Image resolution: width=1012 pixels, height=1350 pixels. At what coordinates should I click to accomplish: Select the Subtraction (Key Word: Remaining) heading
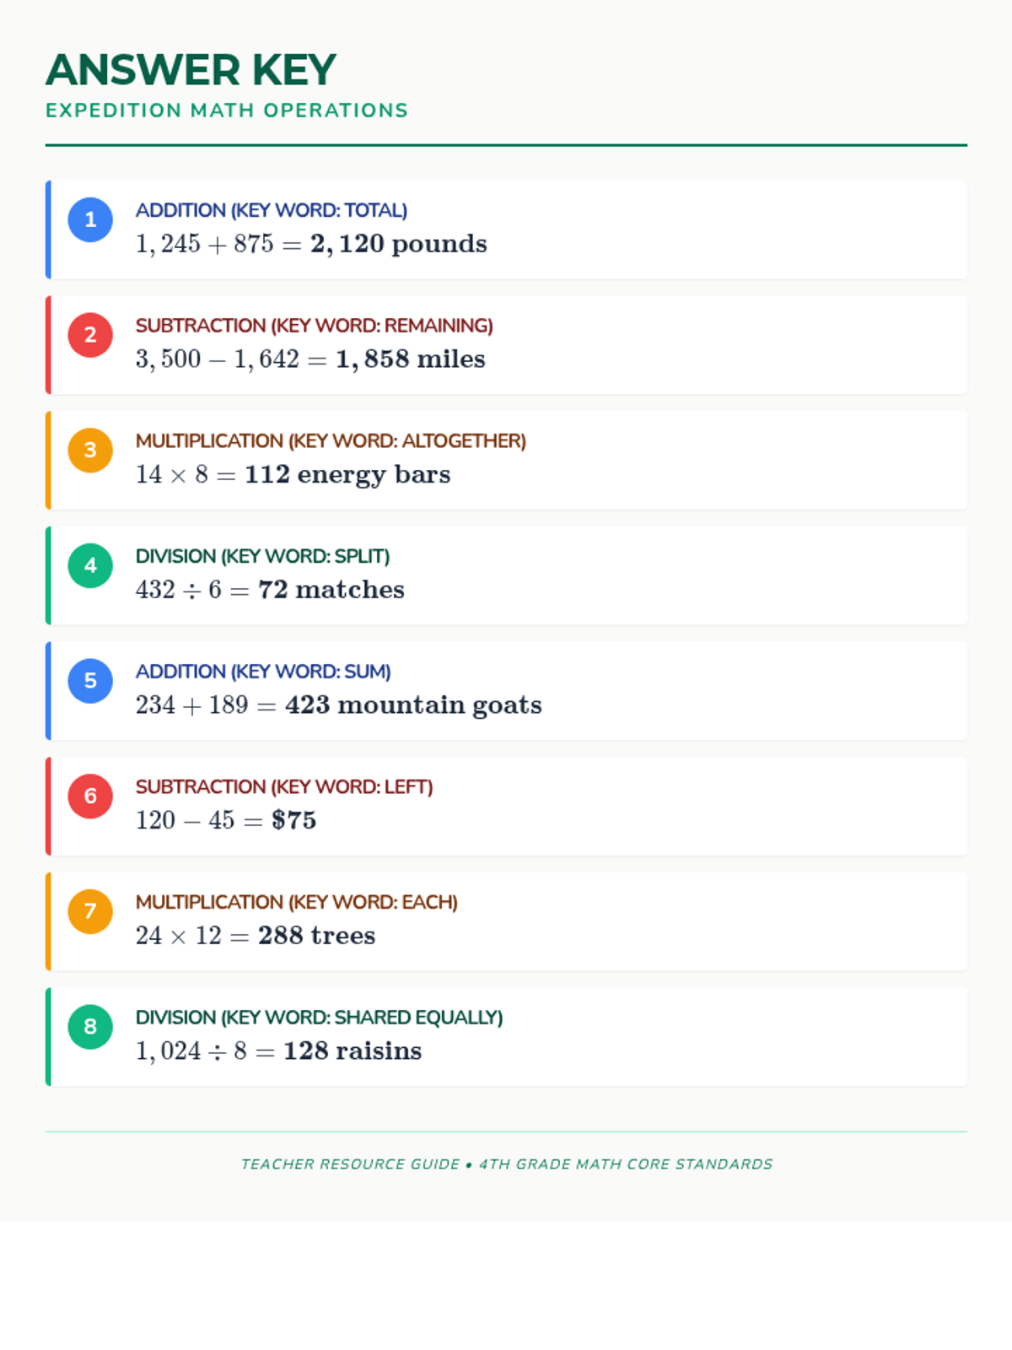pos(315,326)
